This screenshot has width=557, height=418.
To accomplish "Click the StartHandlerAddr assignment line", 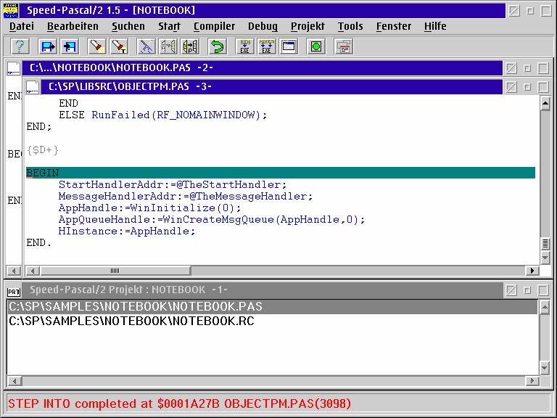I will pyautogui.click(x=173, y=185).
